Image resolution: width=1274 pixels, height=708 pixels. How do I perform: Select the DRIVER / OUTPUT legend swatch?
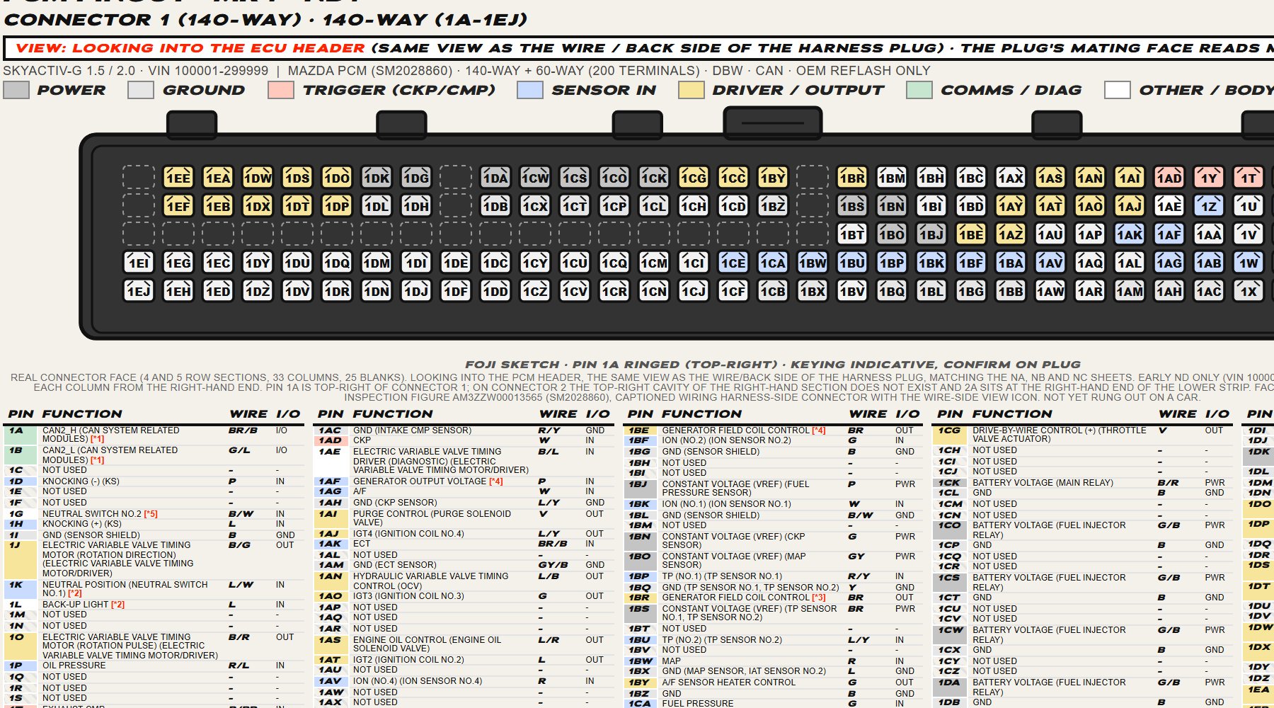tap(691, 90)
